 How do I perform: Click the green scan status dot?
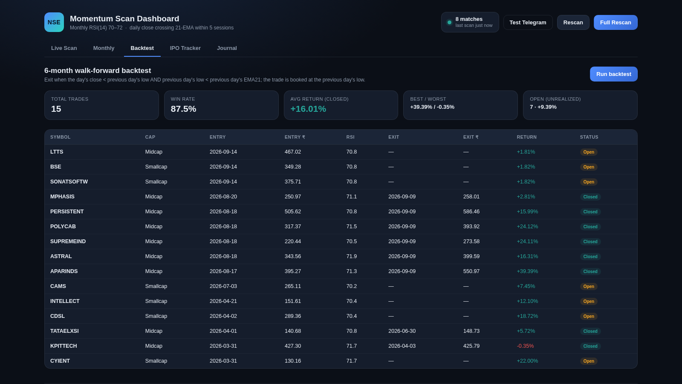(449, 22)
